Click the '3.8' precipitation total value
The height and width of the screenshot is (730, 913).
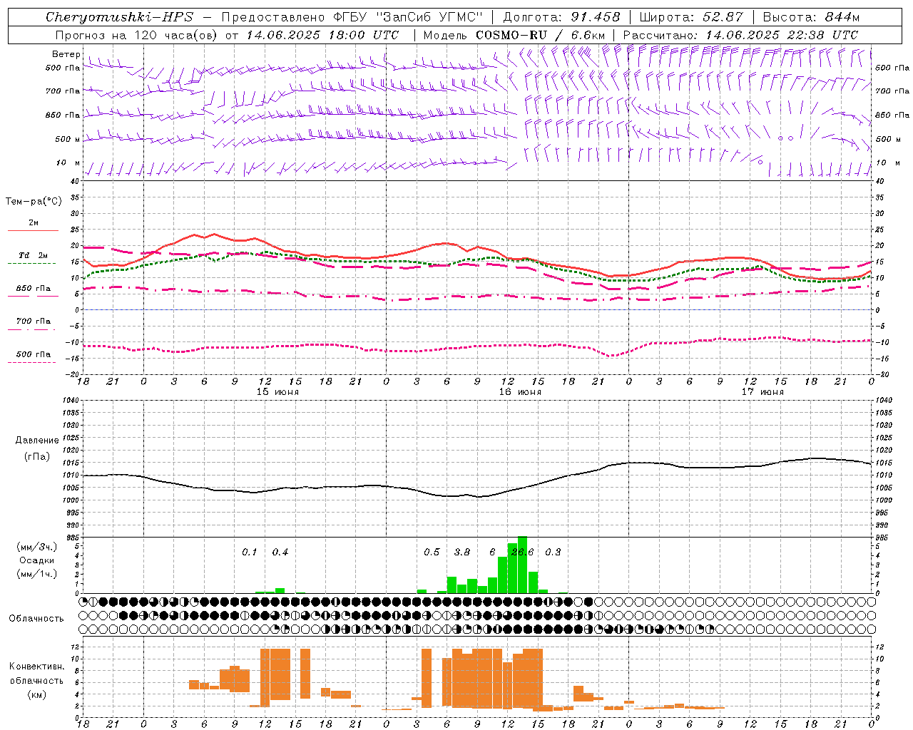point(462,552)
